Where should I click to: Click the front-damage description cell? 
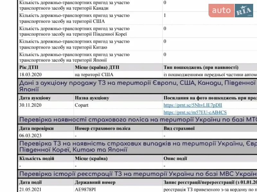pyautogui.click(x=210, y=75)
